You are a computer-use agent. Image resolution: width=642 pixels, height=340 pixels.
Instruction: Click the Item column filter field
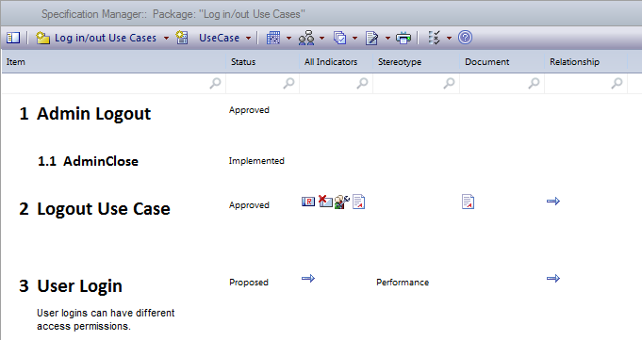click(113, 84)
